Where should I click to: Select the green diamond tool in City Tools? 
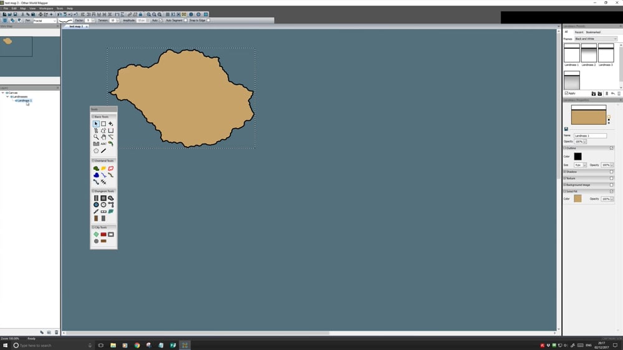click(x=96, y=234)
